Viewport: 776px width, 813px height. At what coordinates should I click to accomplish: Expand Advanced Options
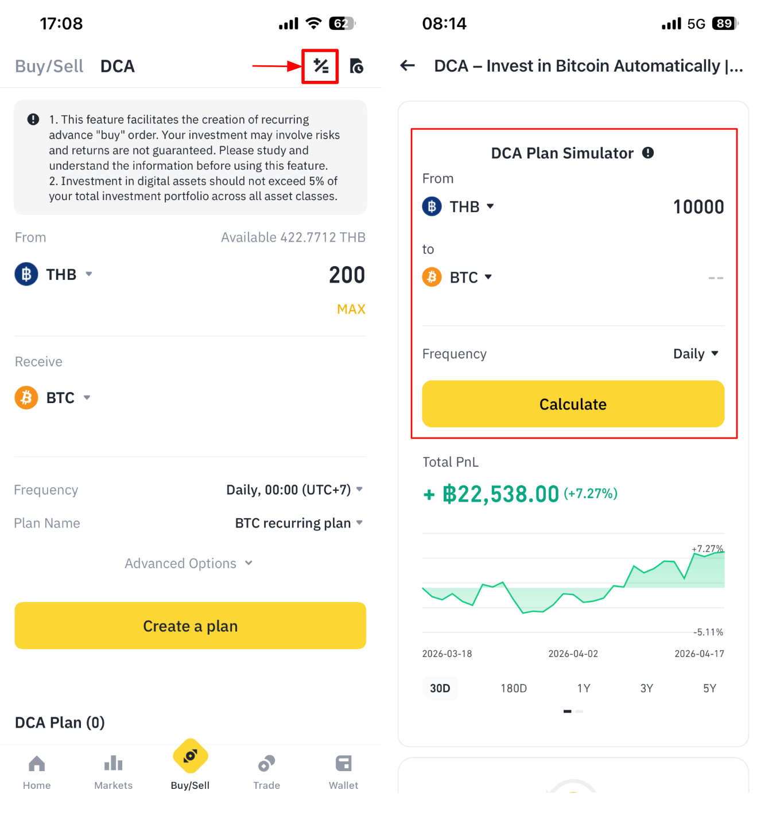coord(189,564)
